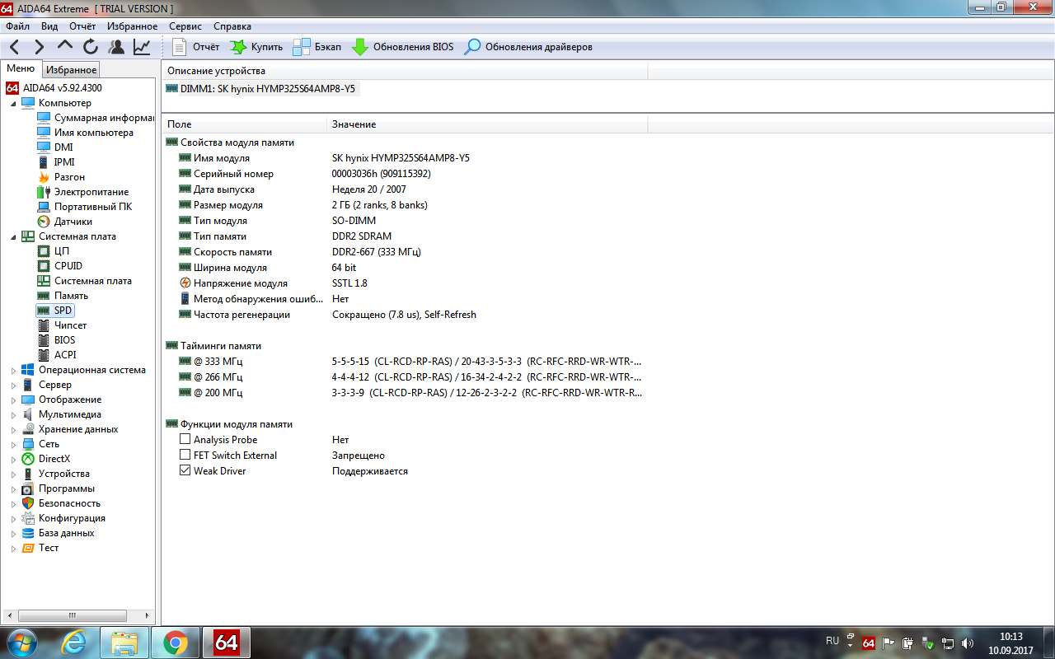Select AIDA64 v5.92.4300 root node
The width and height of the screenshot is (1055, 659).
pos(54,88)
